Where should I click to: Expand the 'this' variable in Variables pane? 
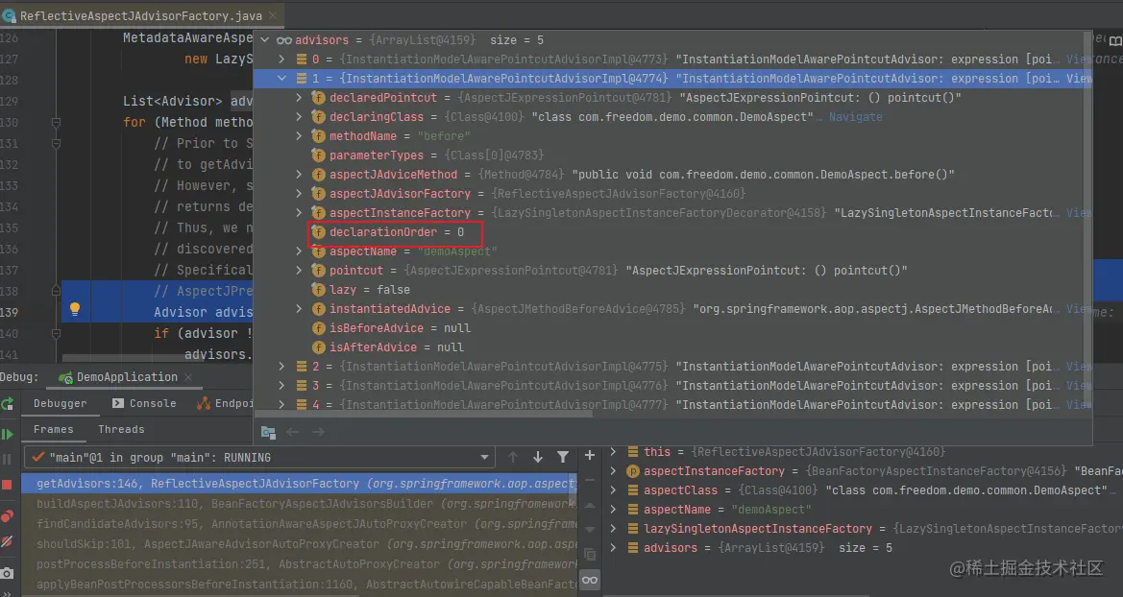click(613, 452)
